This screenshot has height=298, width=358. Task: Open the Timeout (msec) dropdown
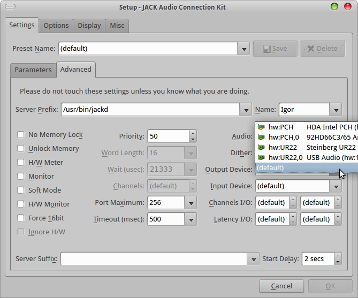point(191,219)
